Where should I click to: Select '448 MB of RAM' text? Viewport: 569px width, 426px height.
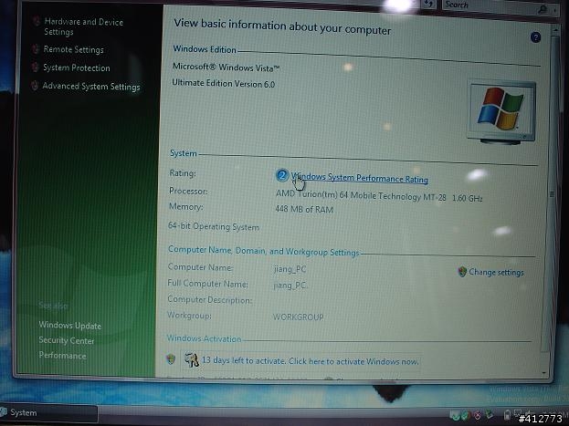pyautogui.click(x=304, y=209)
